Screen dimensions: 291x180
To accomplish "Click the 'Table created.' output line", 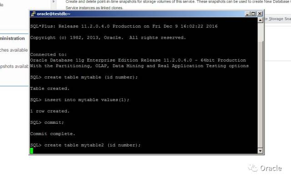I will [50, 88].
